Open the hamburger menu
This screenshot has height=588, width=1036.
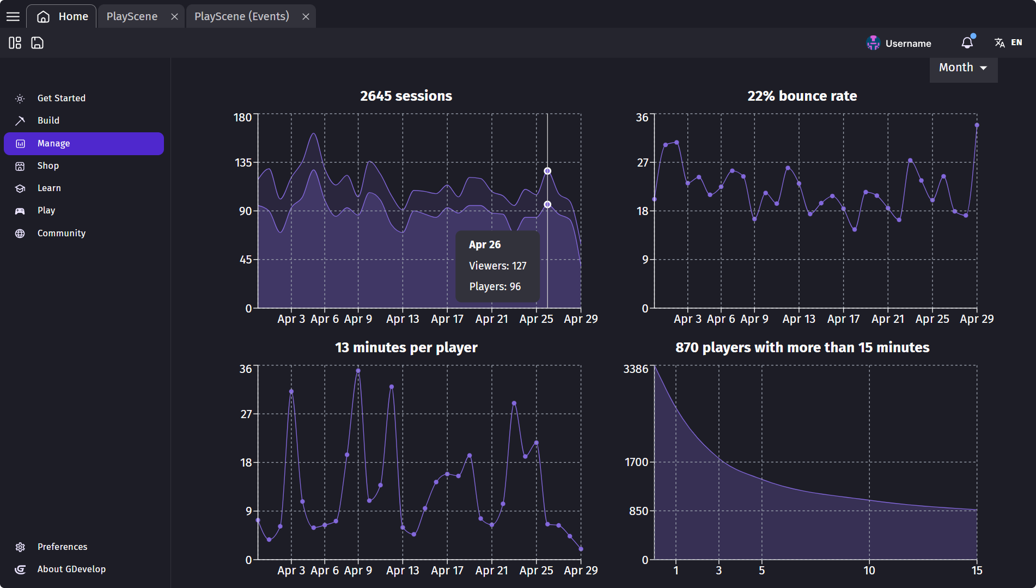(x=13, y=16)
